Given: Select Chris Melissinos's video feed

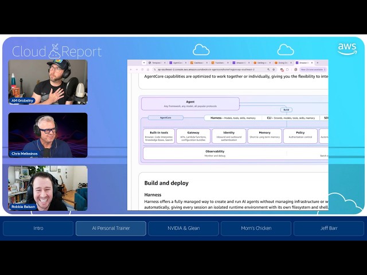Looking at the screenshot, I should 48,135.
